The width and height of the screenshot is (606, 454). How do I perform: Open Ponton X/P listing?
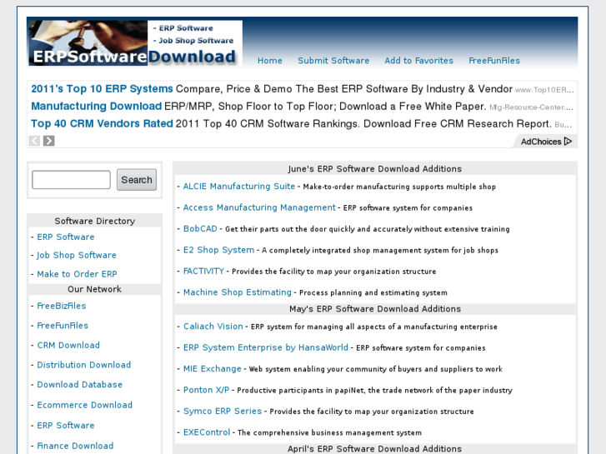click(x=207, y=390)
